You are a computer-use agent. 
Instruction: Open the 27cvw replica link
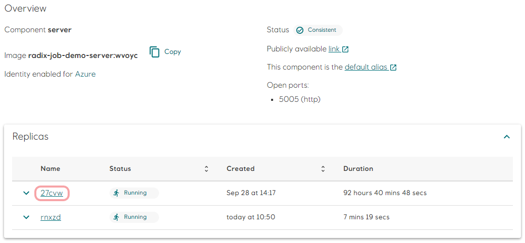click(51, 193)
